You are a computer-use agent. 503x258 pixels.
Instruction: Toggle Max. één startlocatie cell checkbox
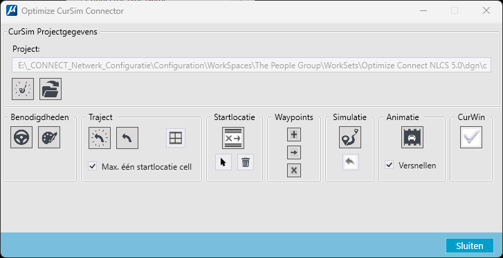click(x=93, y=166)
